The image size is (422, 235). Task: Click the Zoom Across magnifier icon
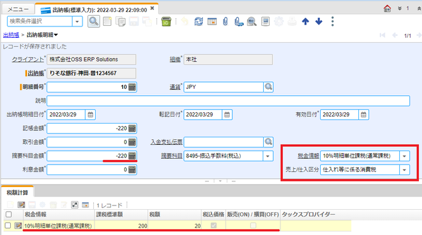pyautogui.click(x=252, y=21)
